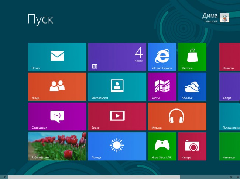Open the Карты maps tile
The width and height of the screenshot is (240, 179).
(162, 87)
